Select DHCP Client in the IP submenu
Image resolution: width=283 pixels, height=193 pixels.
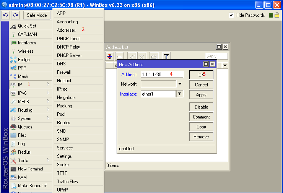click(x=78, y=39)
